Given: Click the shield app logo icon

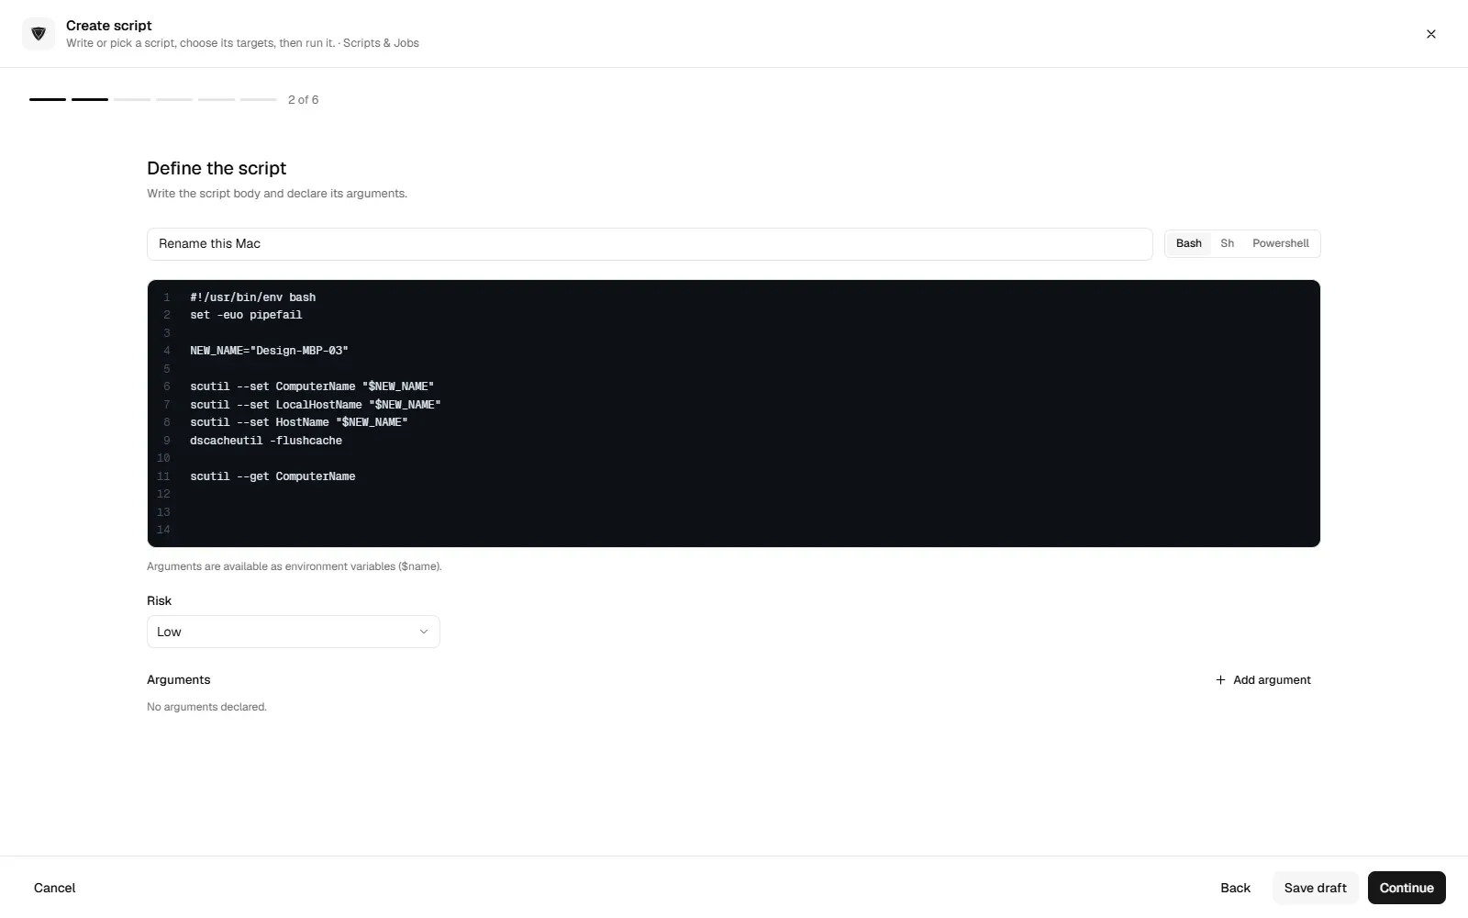Looking at the screenshot, I should pyautogui.click(x=39, y=34).
